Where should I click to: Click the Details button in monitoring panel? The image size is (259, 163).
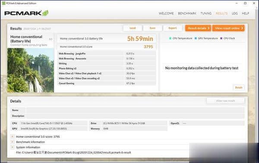click(x=239, y=88)
